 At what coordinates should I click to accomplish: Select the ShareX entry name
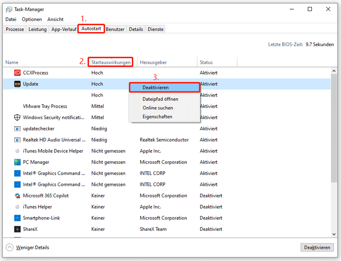pyautogui.click(x=30, y=229)
